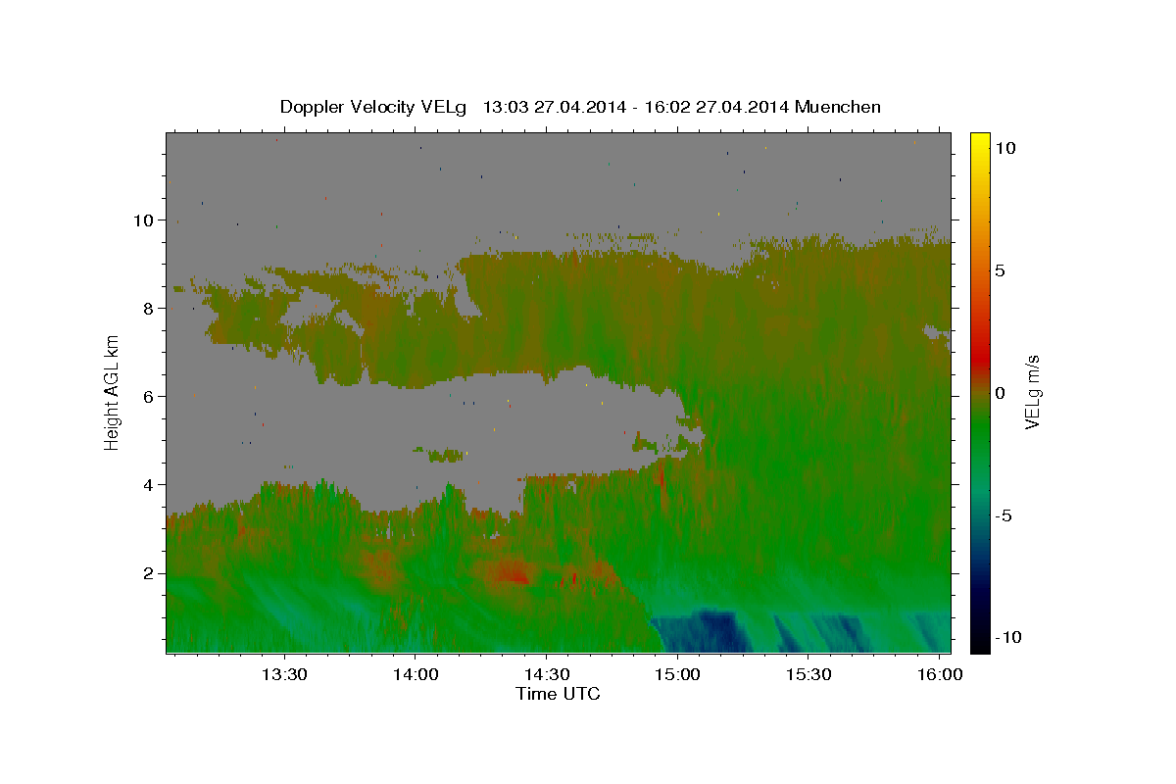Viewport: 1176px width, 784px height.
Task: Click the 15:00 time tick label
Action: 677,675
